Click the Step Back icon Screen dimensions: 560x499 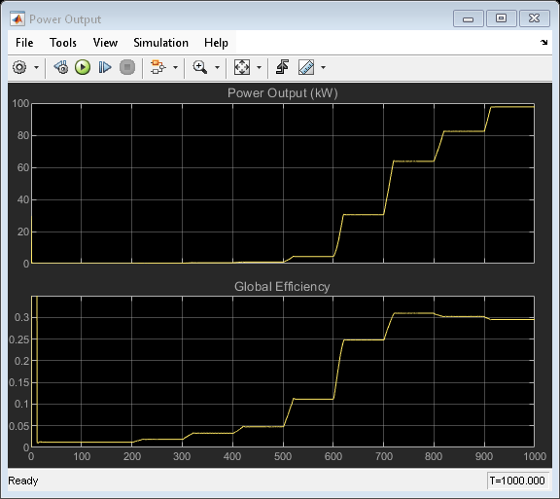61,67
